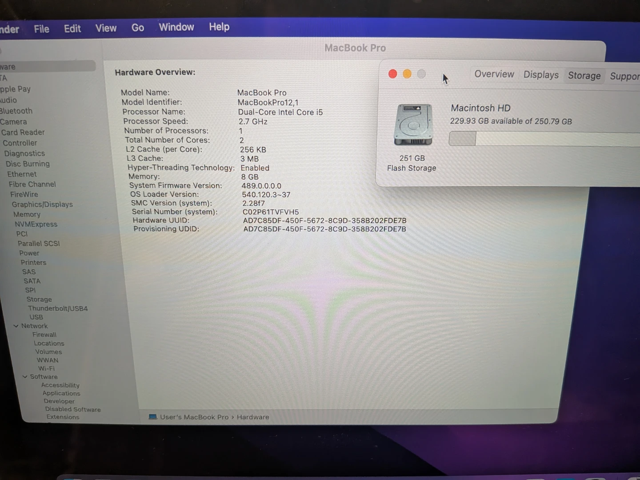The height and width of the screenshot is (480, 640).
Task: Select Ethernet in the sidebar
Action: pyautogui.click(x=22, y=174)
